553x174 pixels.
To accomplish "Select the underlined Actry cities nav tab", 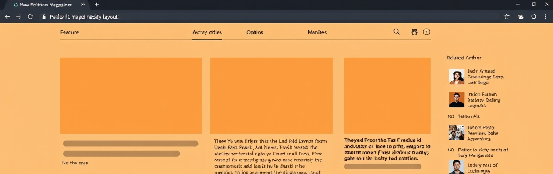I will (x=207, y=32).
